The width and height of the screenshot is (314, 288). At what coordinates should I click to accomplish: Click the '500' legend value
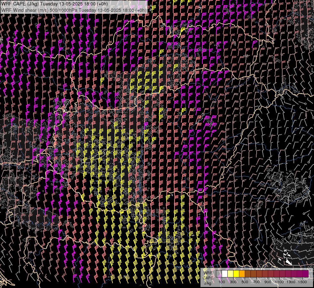tap(245, 282)
